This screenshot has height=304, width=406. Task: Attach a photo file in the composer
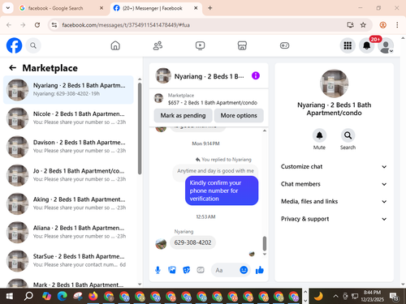pos(172,270)
